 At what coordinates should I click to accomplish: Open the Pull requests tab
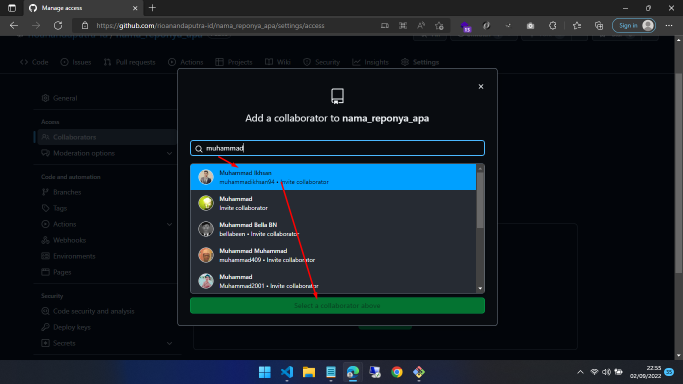click(x=129, y=62)
